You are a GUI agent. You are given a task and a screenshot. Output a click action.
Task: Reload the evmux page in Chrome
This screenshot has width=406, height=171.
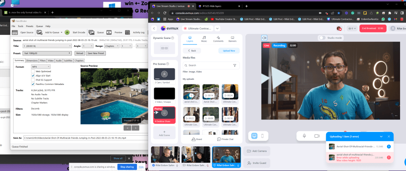pyautogui.click(x=166, y=13)
